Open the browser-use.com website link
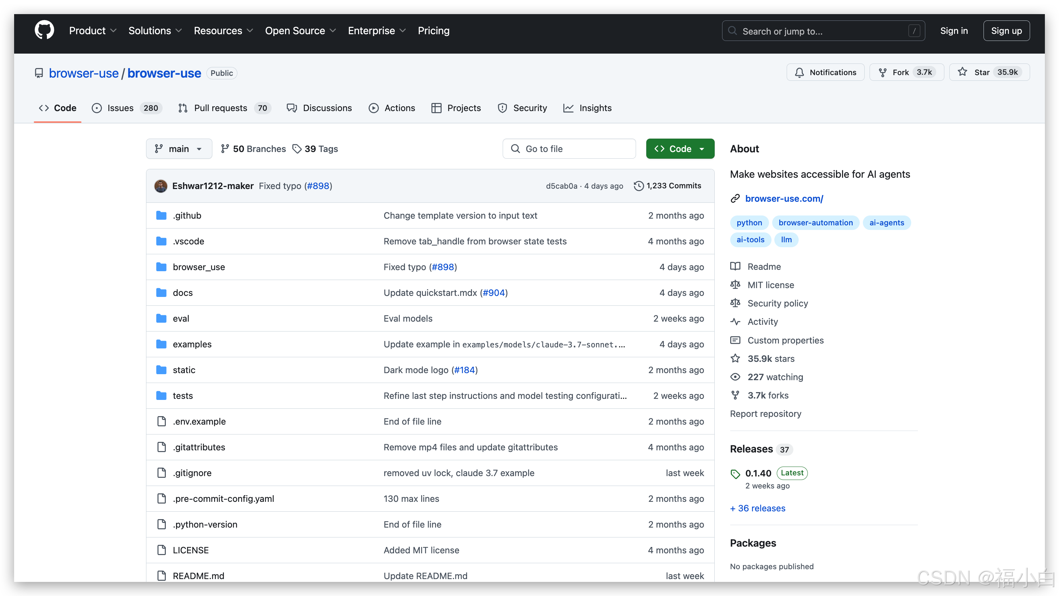The width and height of the screenshot is (1059, 596). click(x=784, y=199)
